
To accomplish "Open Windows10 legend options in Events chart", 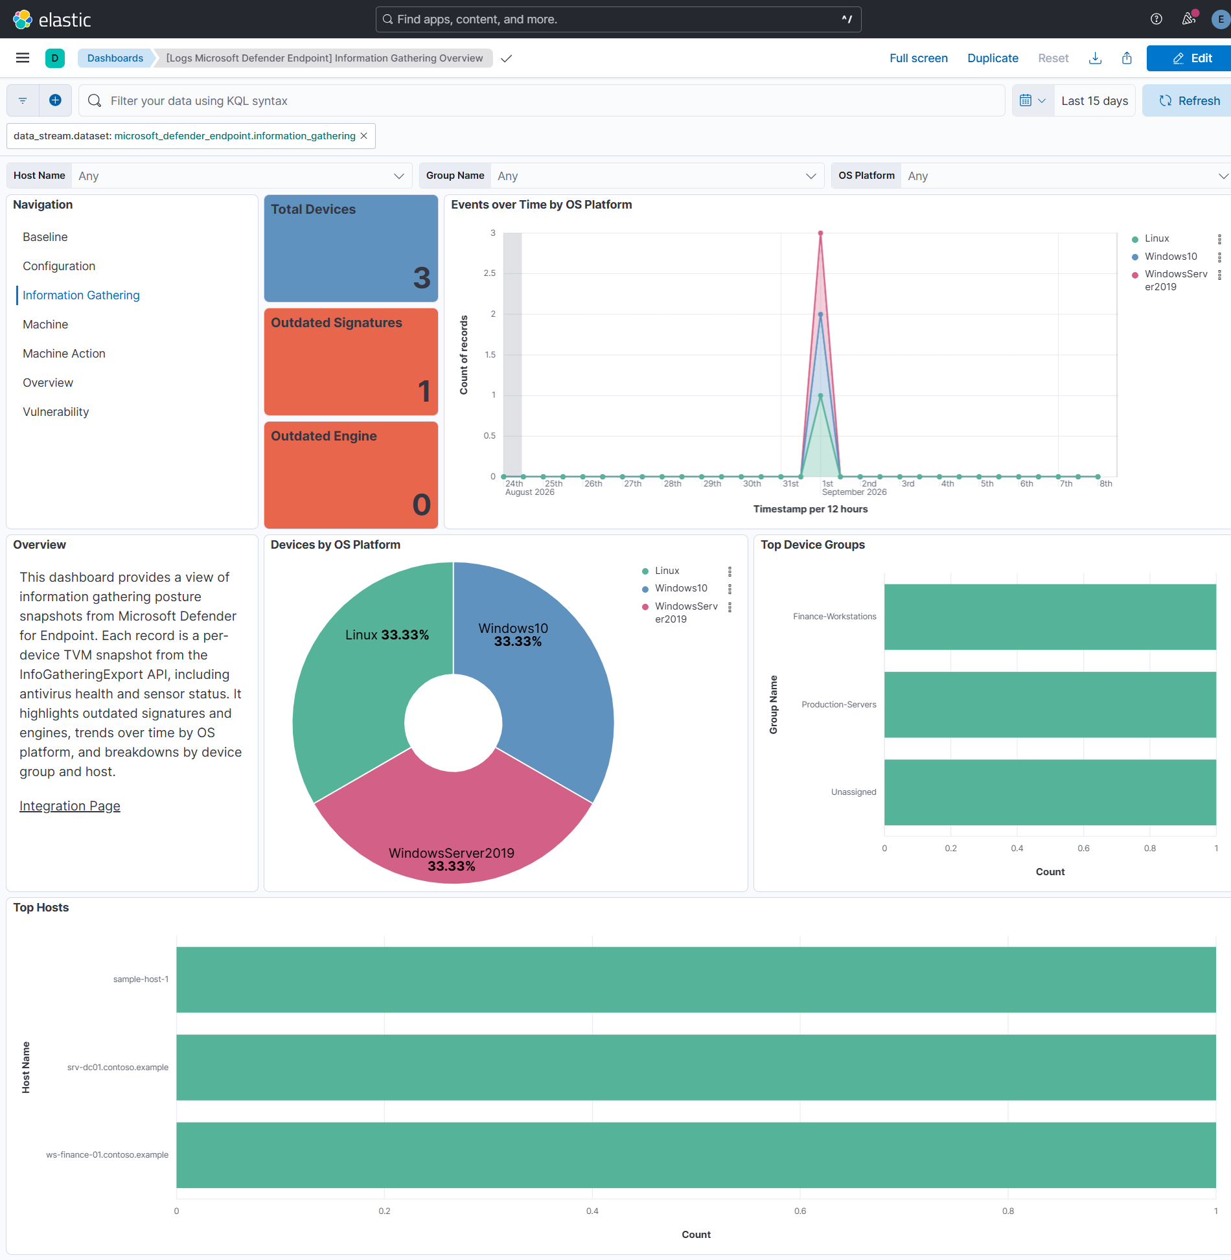I will pyautogui.click(x=1219, y=257).
